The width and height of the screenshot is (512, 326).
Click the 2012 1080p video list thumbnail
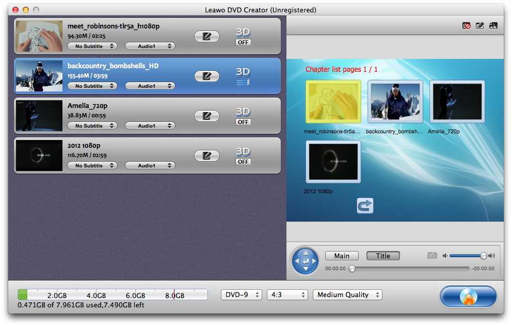point(39,156)
